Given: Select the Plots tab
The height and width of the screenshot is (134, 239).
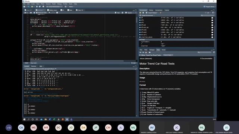Looking at the screenshot, I should (x=146, y=50).
